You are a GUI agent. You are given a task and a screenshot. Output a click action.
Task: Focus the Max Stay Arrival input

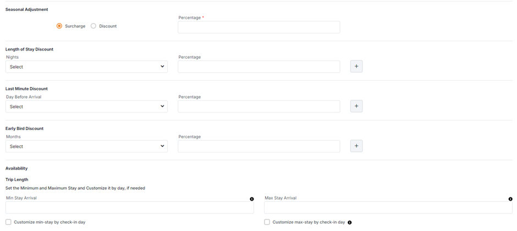point(388,207)
